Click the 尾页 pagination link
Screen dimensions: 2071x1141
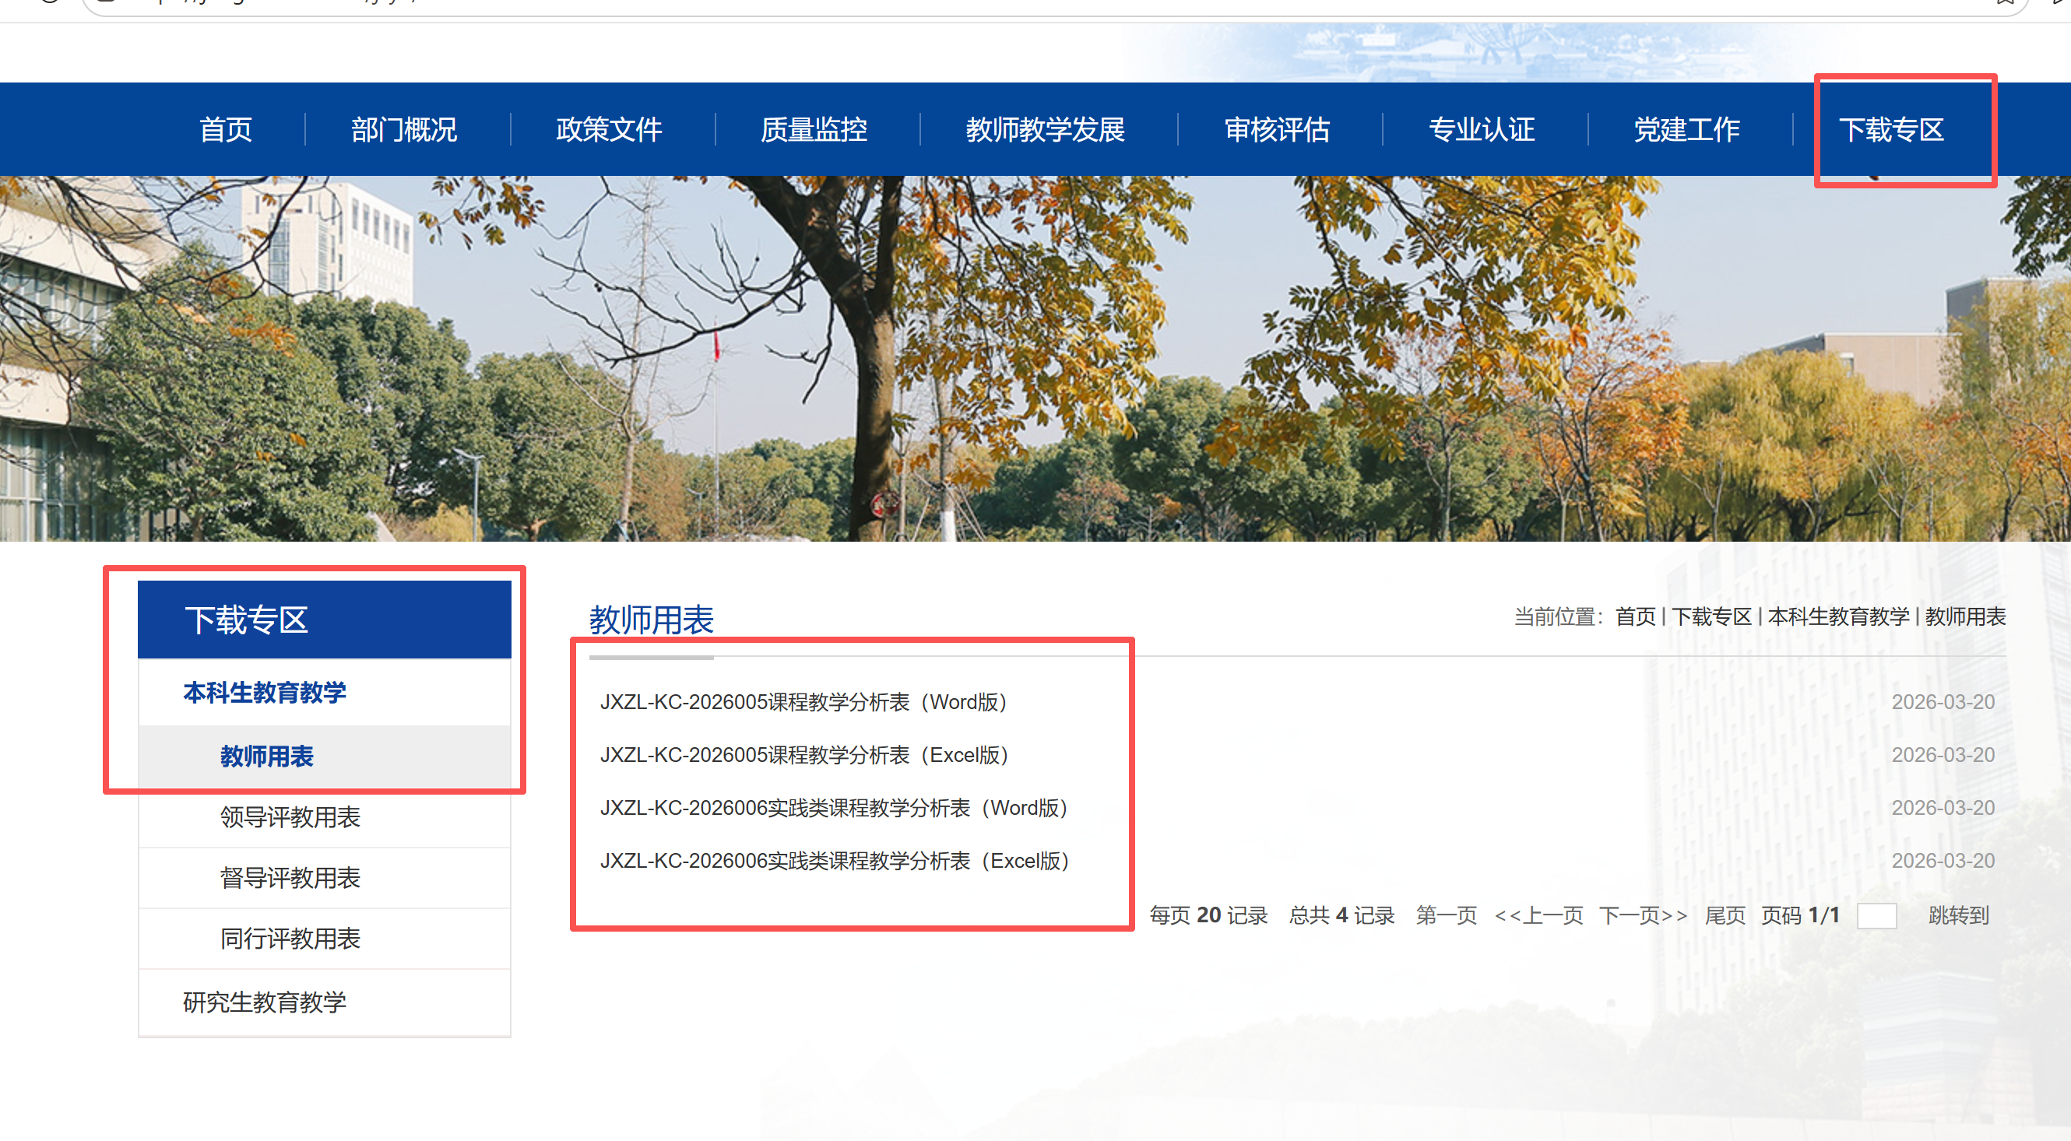point(1725,915)
